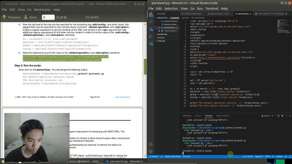292x164 pixels.
Task: Click the sync changes icon in status bar
Action: pos(162,157)
